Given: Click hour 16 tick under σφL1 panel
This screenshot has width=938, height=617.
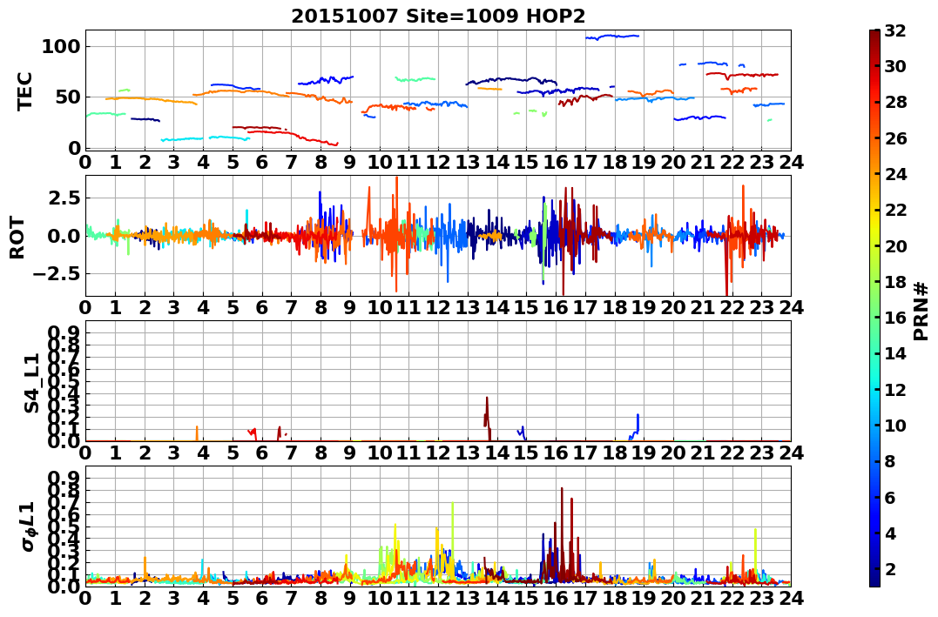Looking at the screenshot, I should [x=556, y=598].
